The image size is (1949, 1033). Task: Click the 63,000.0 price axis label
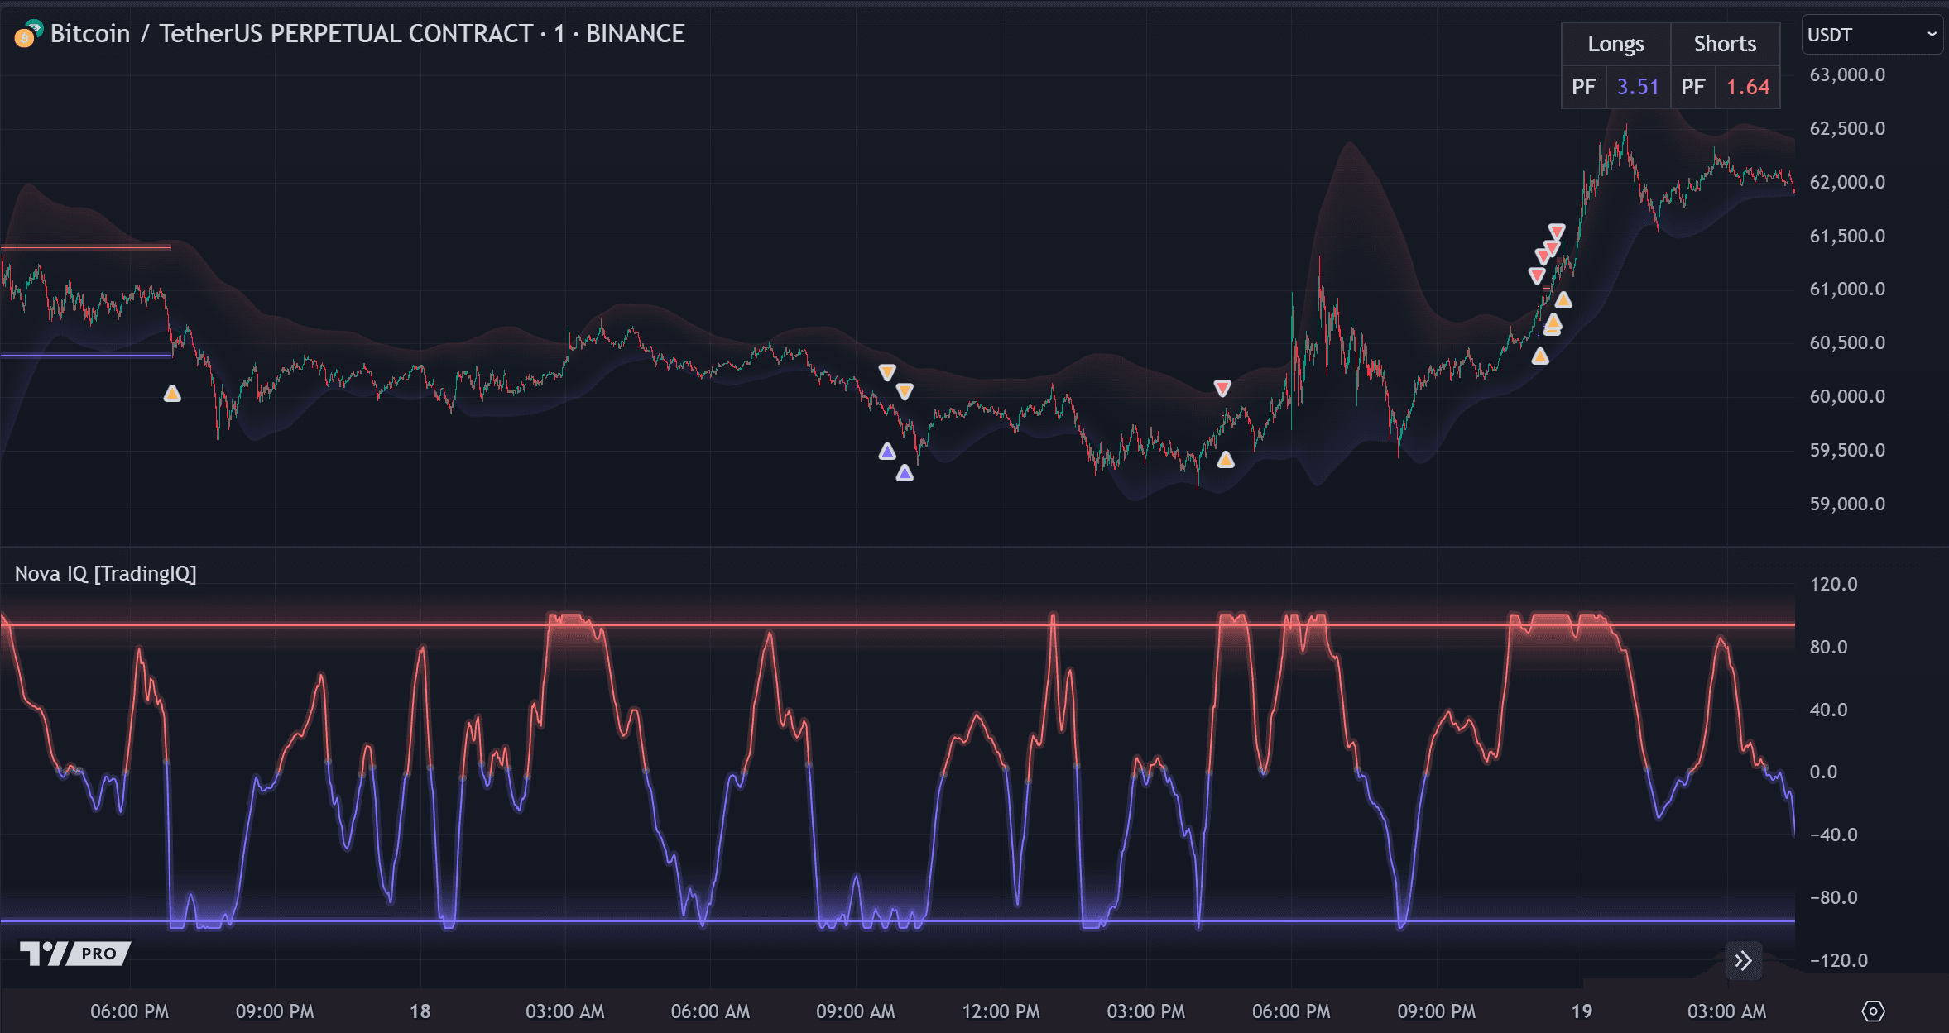point(1847,74)
